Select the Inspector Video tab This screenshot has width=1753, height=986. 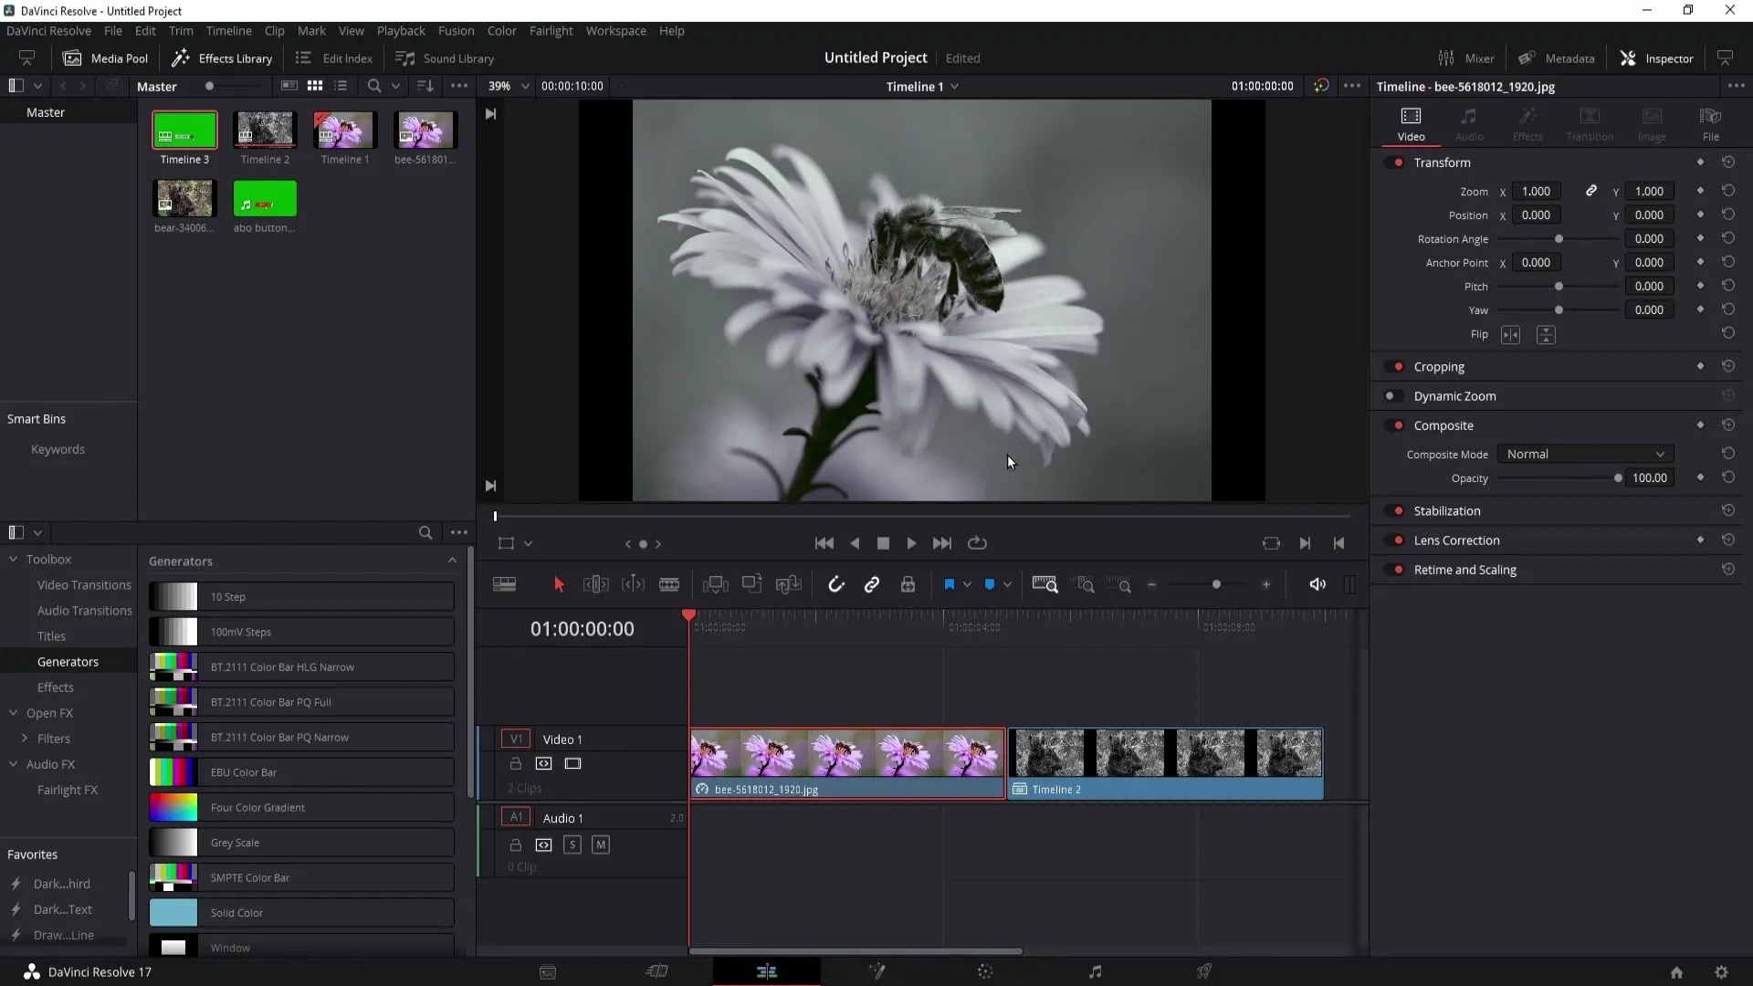(1411, 124)
